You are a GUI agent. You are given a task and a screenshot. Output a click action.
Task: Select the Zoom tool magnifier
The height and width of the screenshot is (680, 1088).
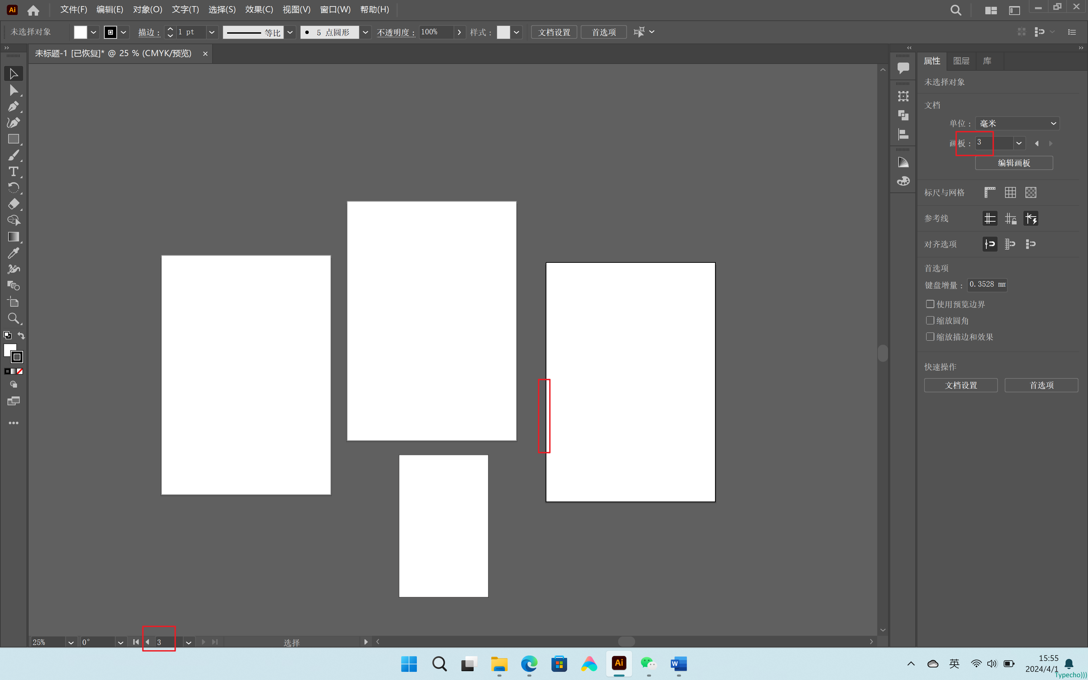click(14, 319)
